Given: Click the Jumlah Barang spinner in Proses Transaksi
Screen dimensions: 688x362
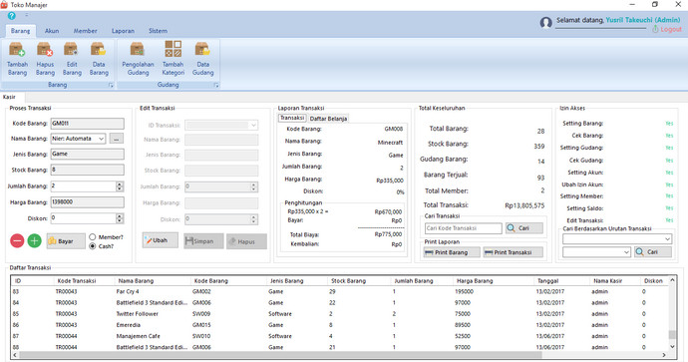Looking at the screenshot, I should pos(120,186).
